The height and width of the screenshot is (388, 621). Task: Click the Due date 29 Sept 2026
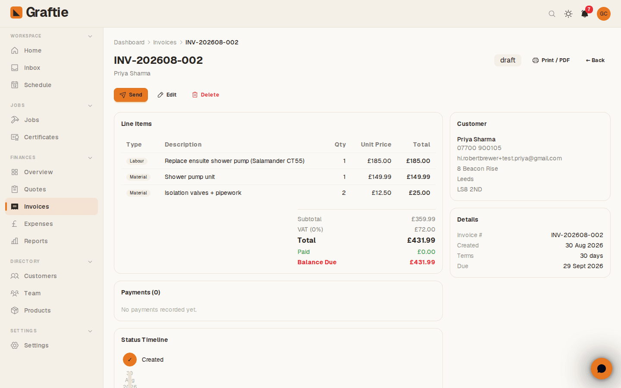click(x=583, y=266)
